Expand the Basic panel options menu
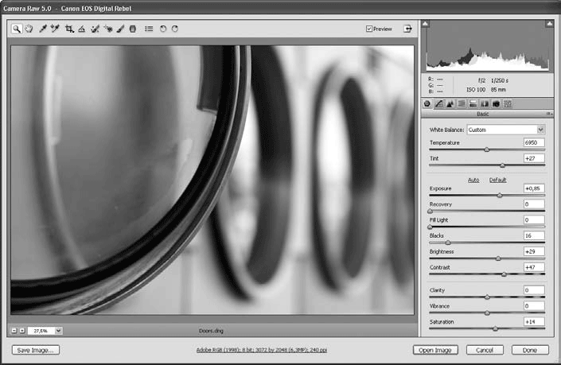Viewport: 561px width, 365px height. coord(547,115)
